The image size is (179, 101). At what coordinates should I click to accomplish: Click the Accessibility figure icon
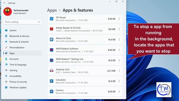[6, 76]
